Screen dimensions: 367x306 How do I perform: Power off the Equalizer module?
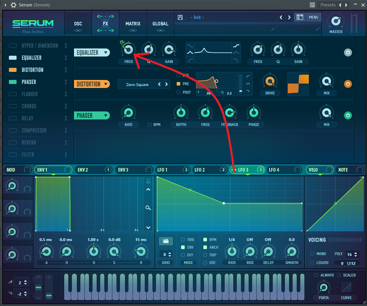(348, 52)
